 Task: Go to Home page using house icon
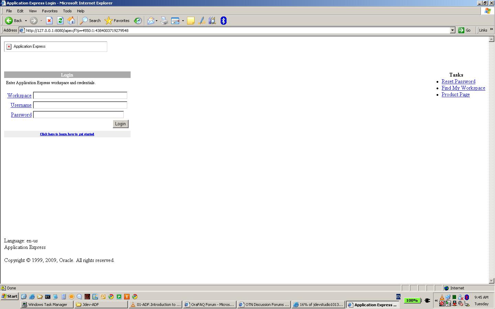[71, 21]
